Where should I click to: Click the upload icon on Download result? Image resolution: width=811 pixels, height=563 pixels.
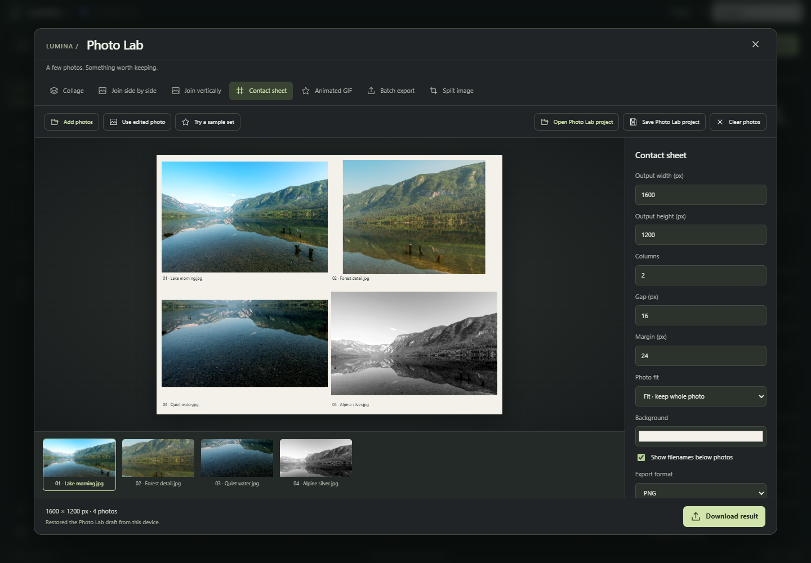[x=696, y=516]
